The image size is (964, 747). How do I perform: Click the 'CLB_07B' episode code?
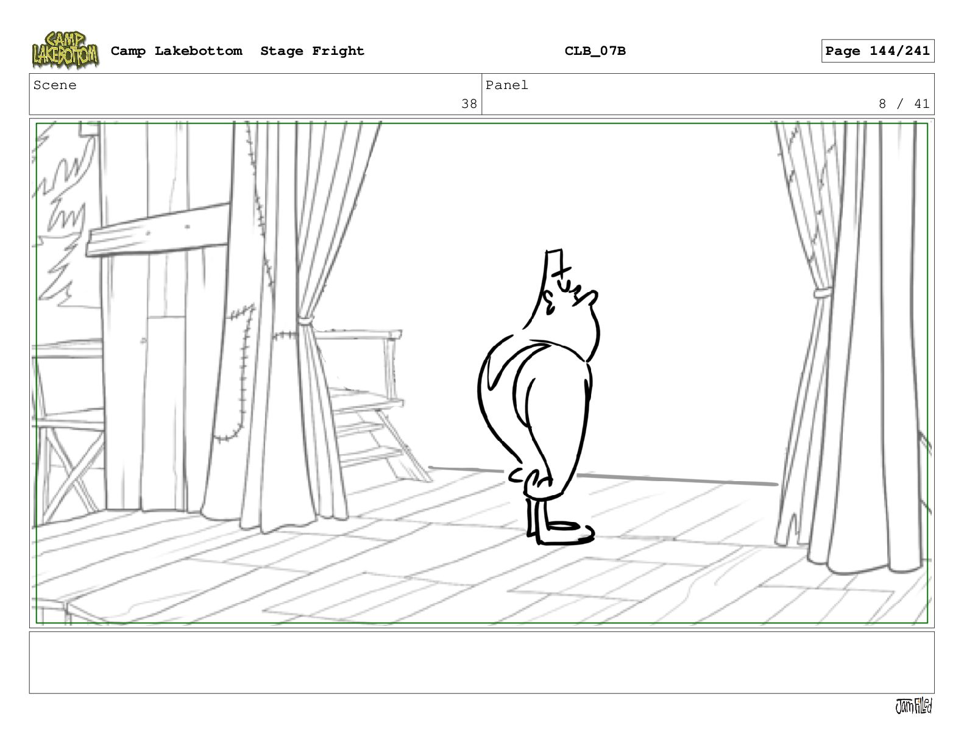[595, 51]
